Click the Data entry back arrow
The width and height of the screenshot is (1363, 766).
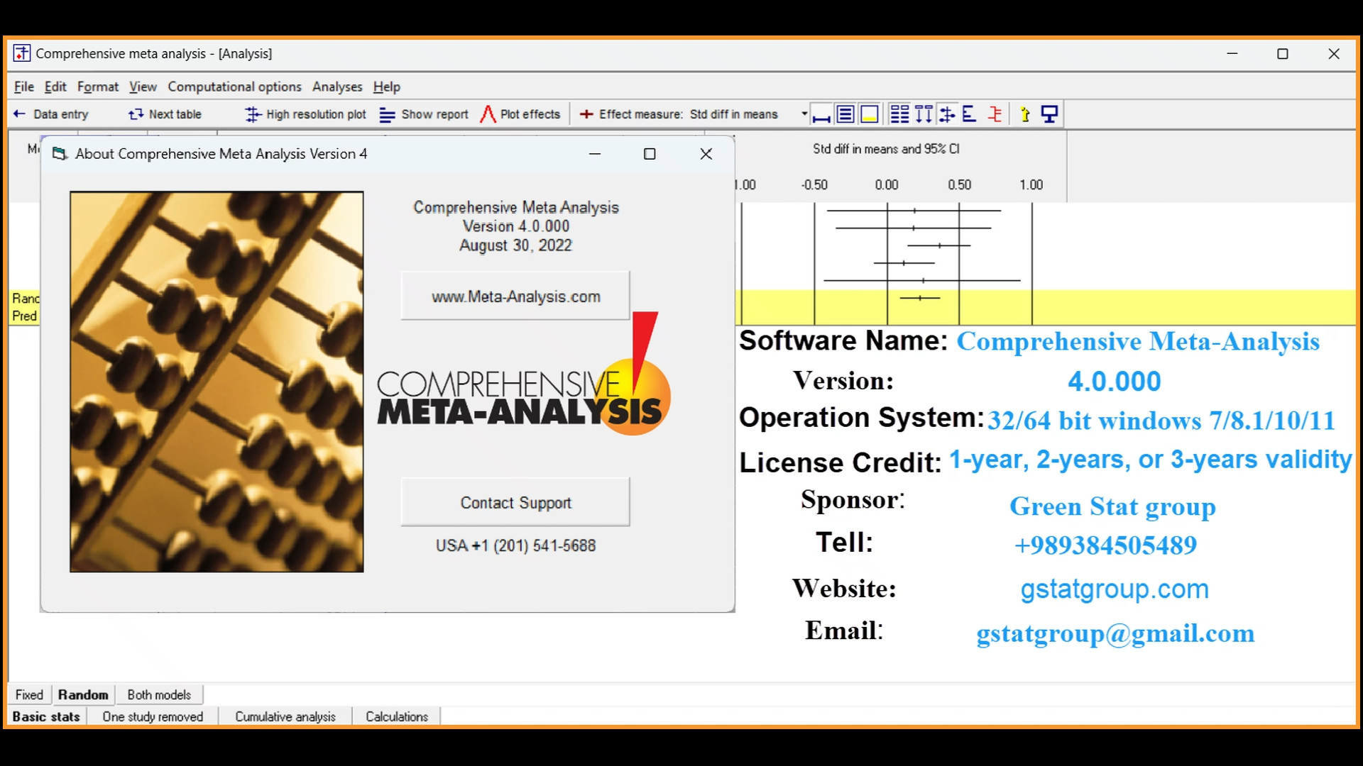[x=19, y=114]
